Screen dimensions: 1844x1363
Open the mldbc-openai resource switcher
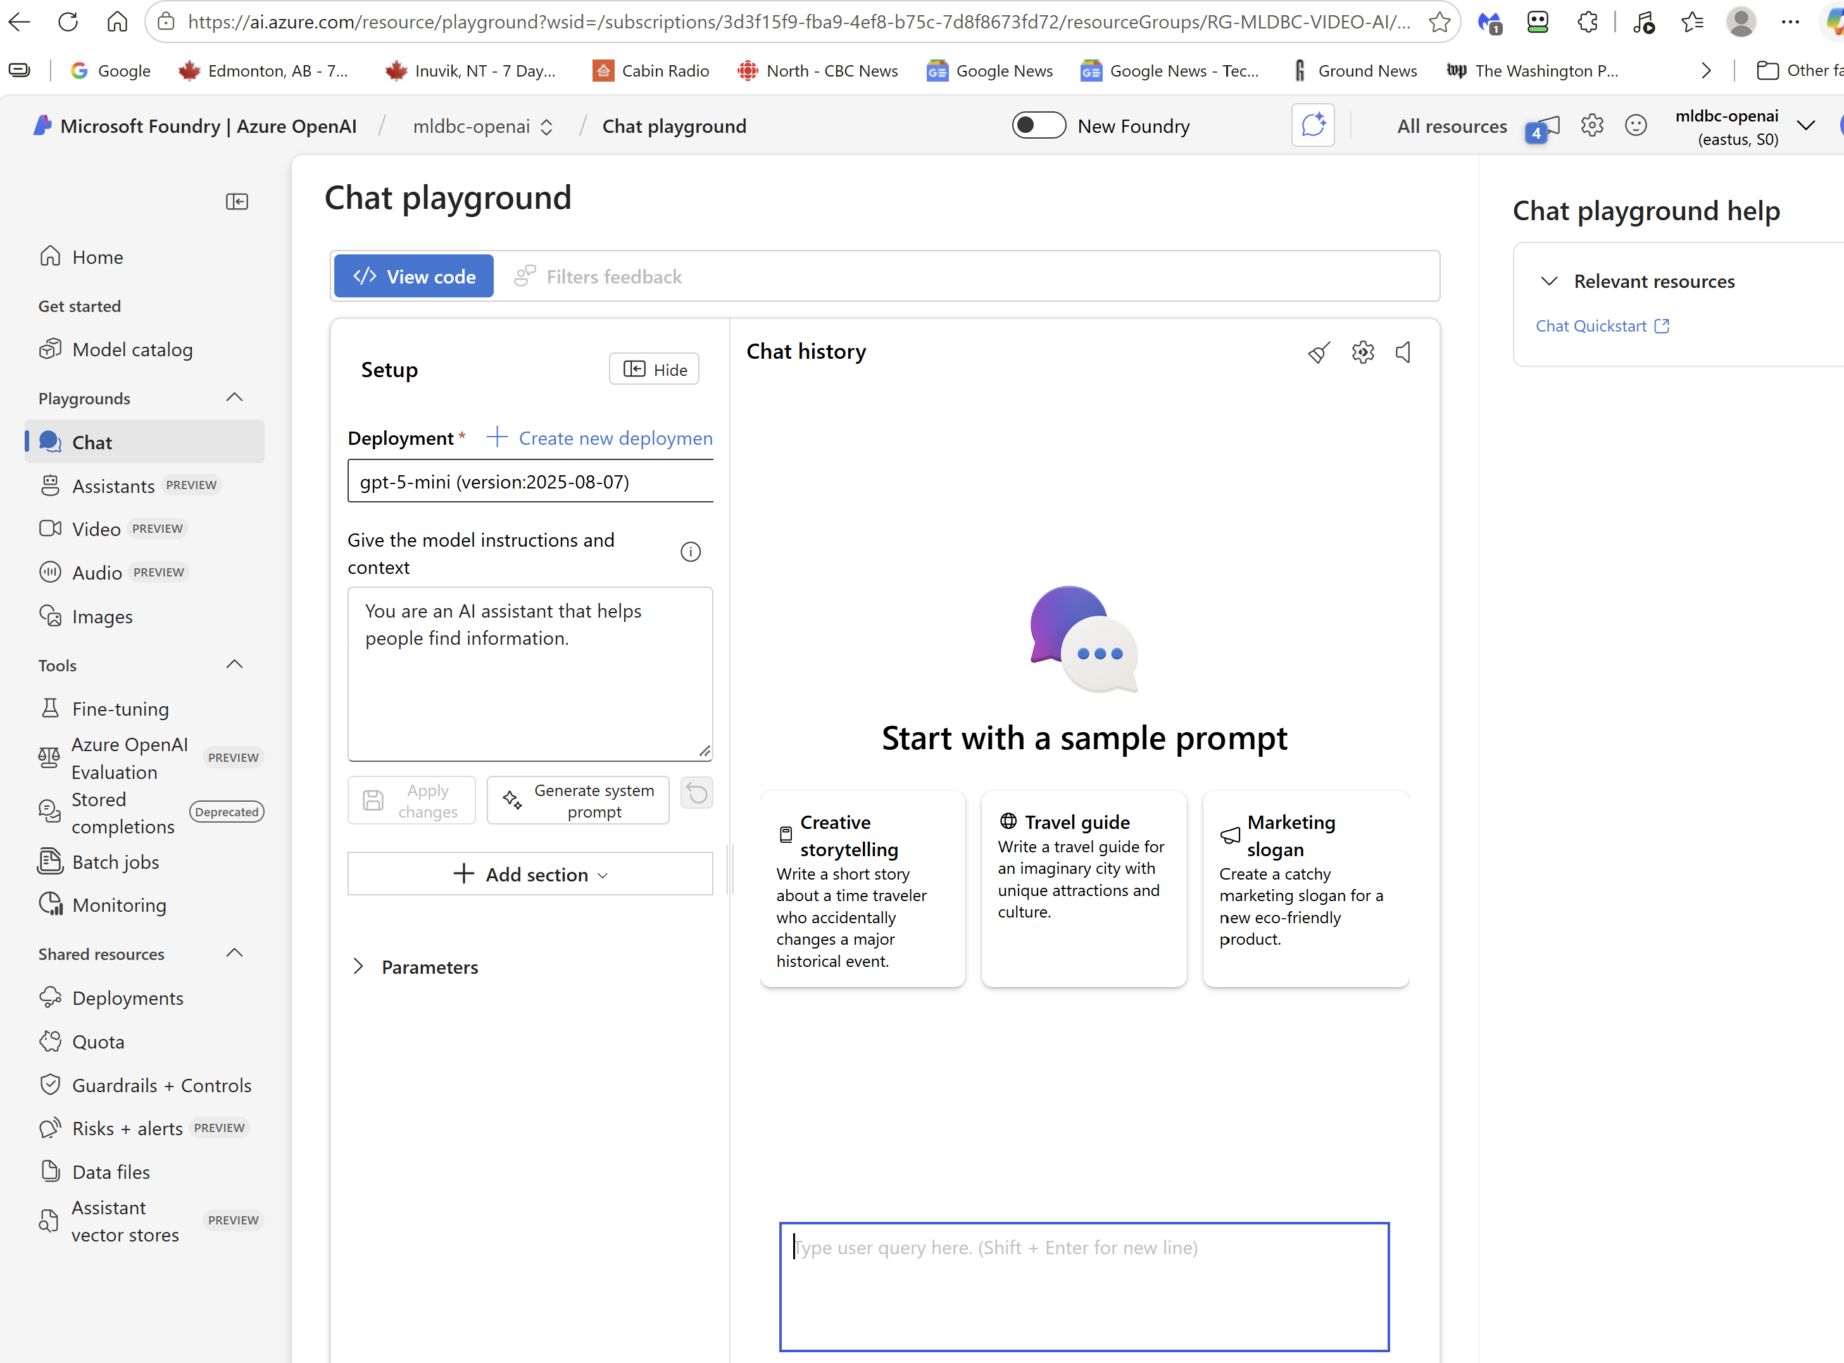[483, 126]
